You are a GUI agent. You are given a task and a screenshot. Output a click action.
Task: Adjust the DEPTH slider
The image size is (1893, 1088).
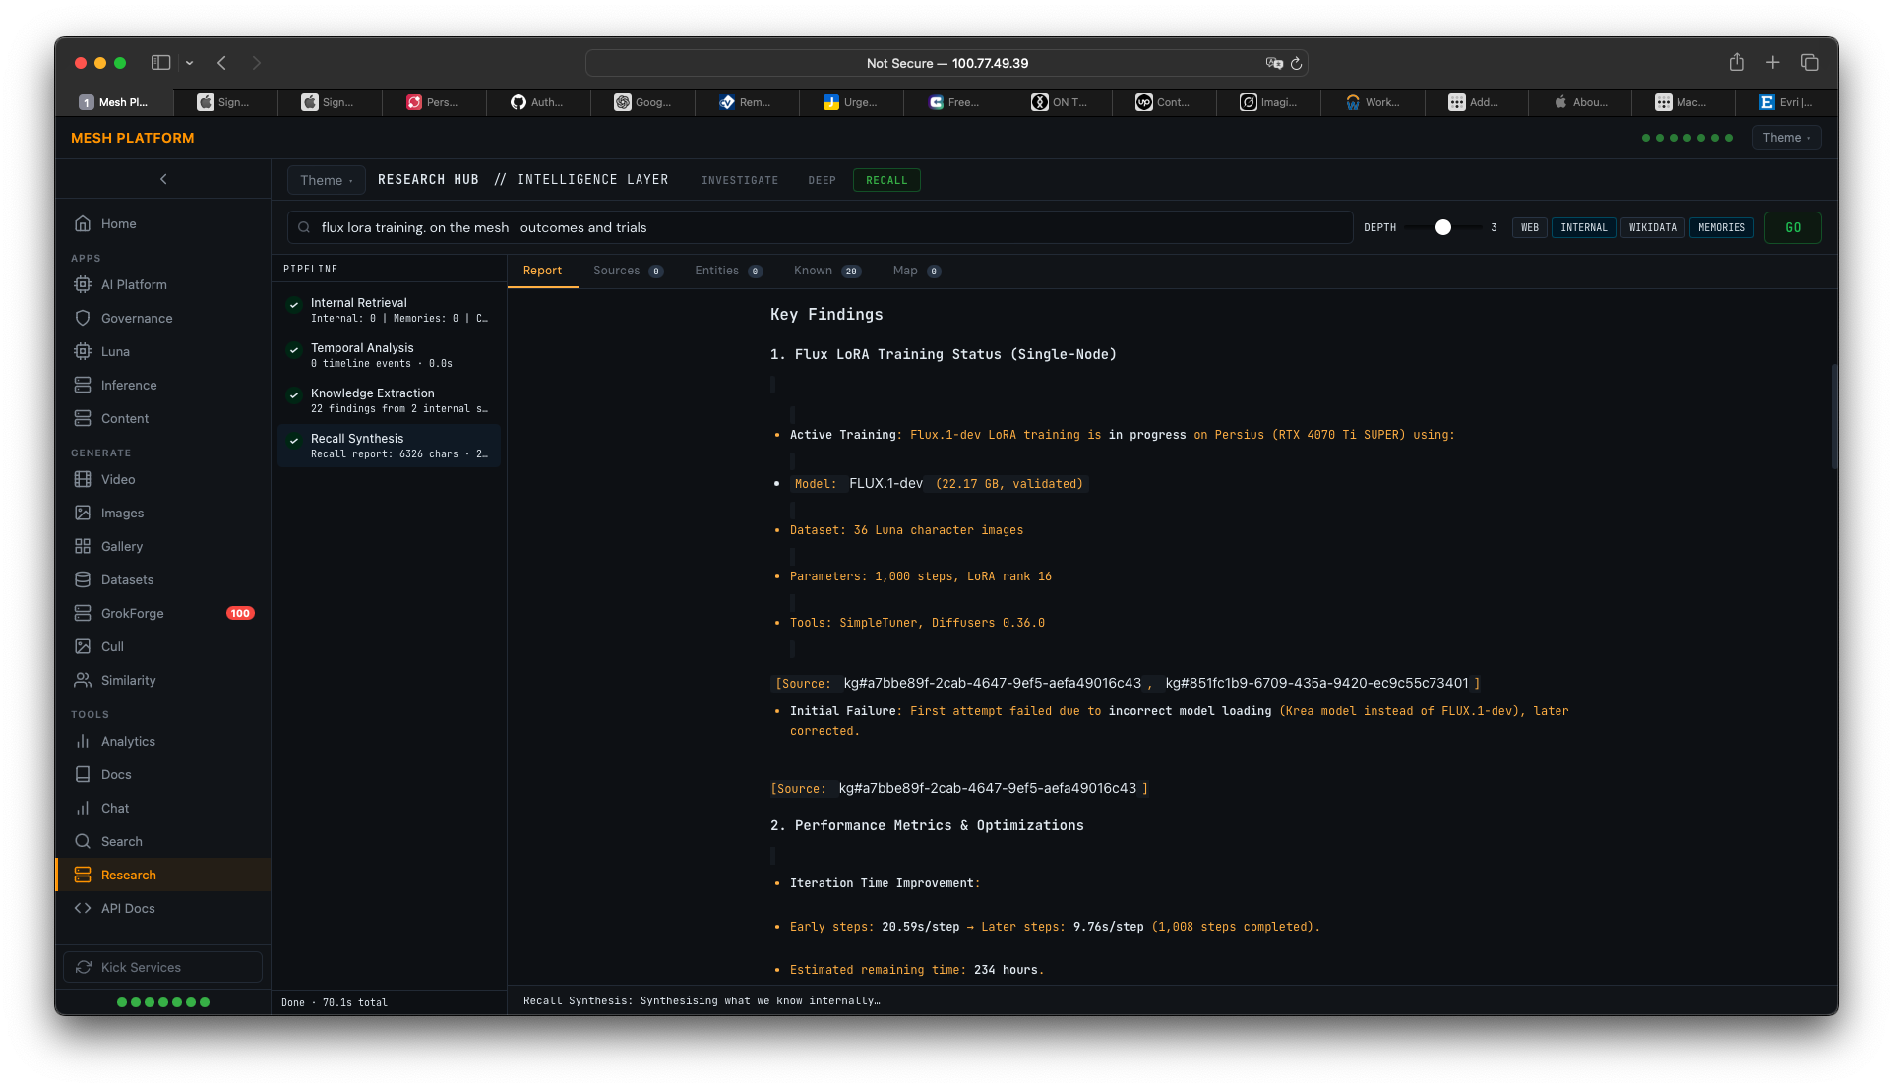click(1442, 227)
